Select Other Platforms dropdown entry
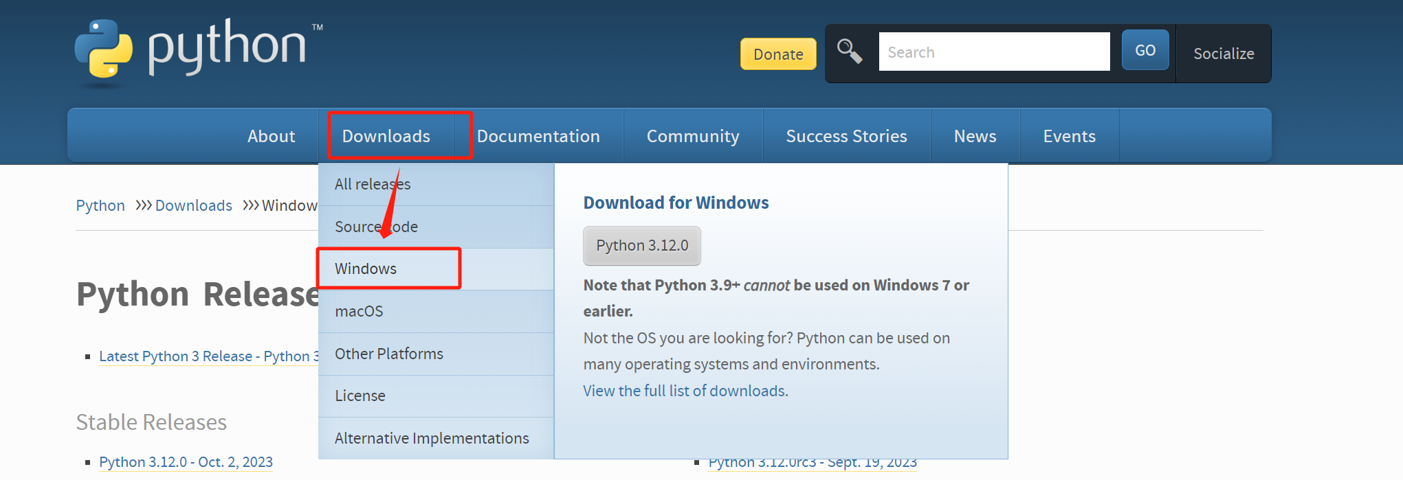The width and height of the screenshot is (1403, 480). pyautogui.click(x=388, y=354)
